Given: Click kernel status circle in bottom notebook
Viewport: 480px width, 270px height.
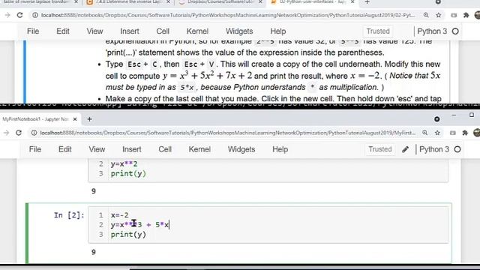Looking at the screenshot, I should coord(457,149).
